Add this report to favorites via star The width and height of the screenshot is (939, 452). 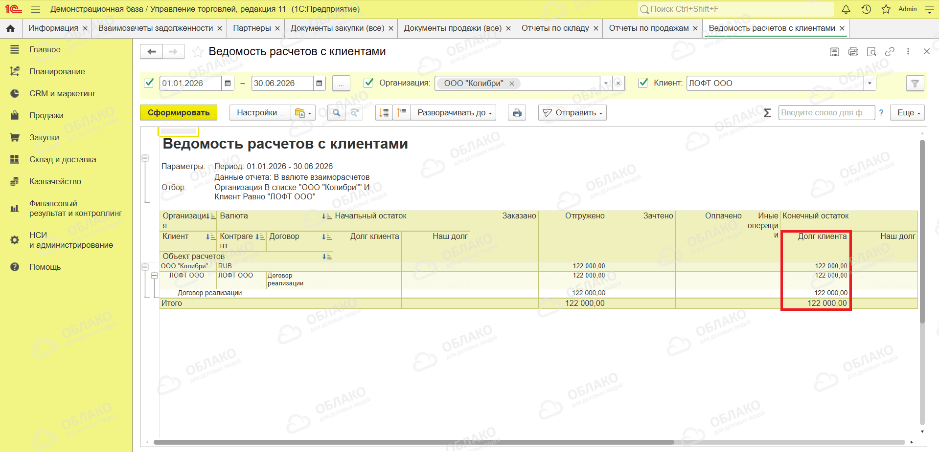198,52
